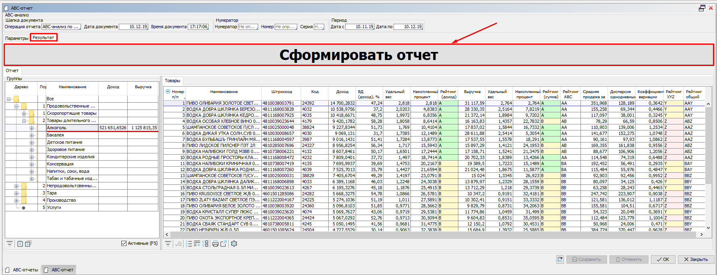Viewport: 717px width, 275px height.
Task: Switch to the Параметры tab
Action: 17,38
